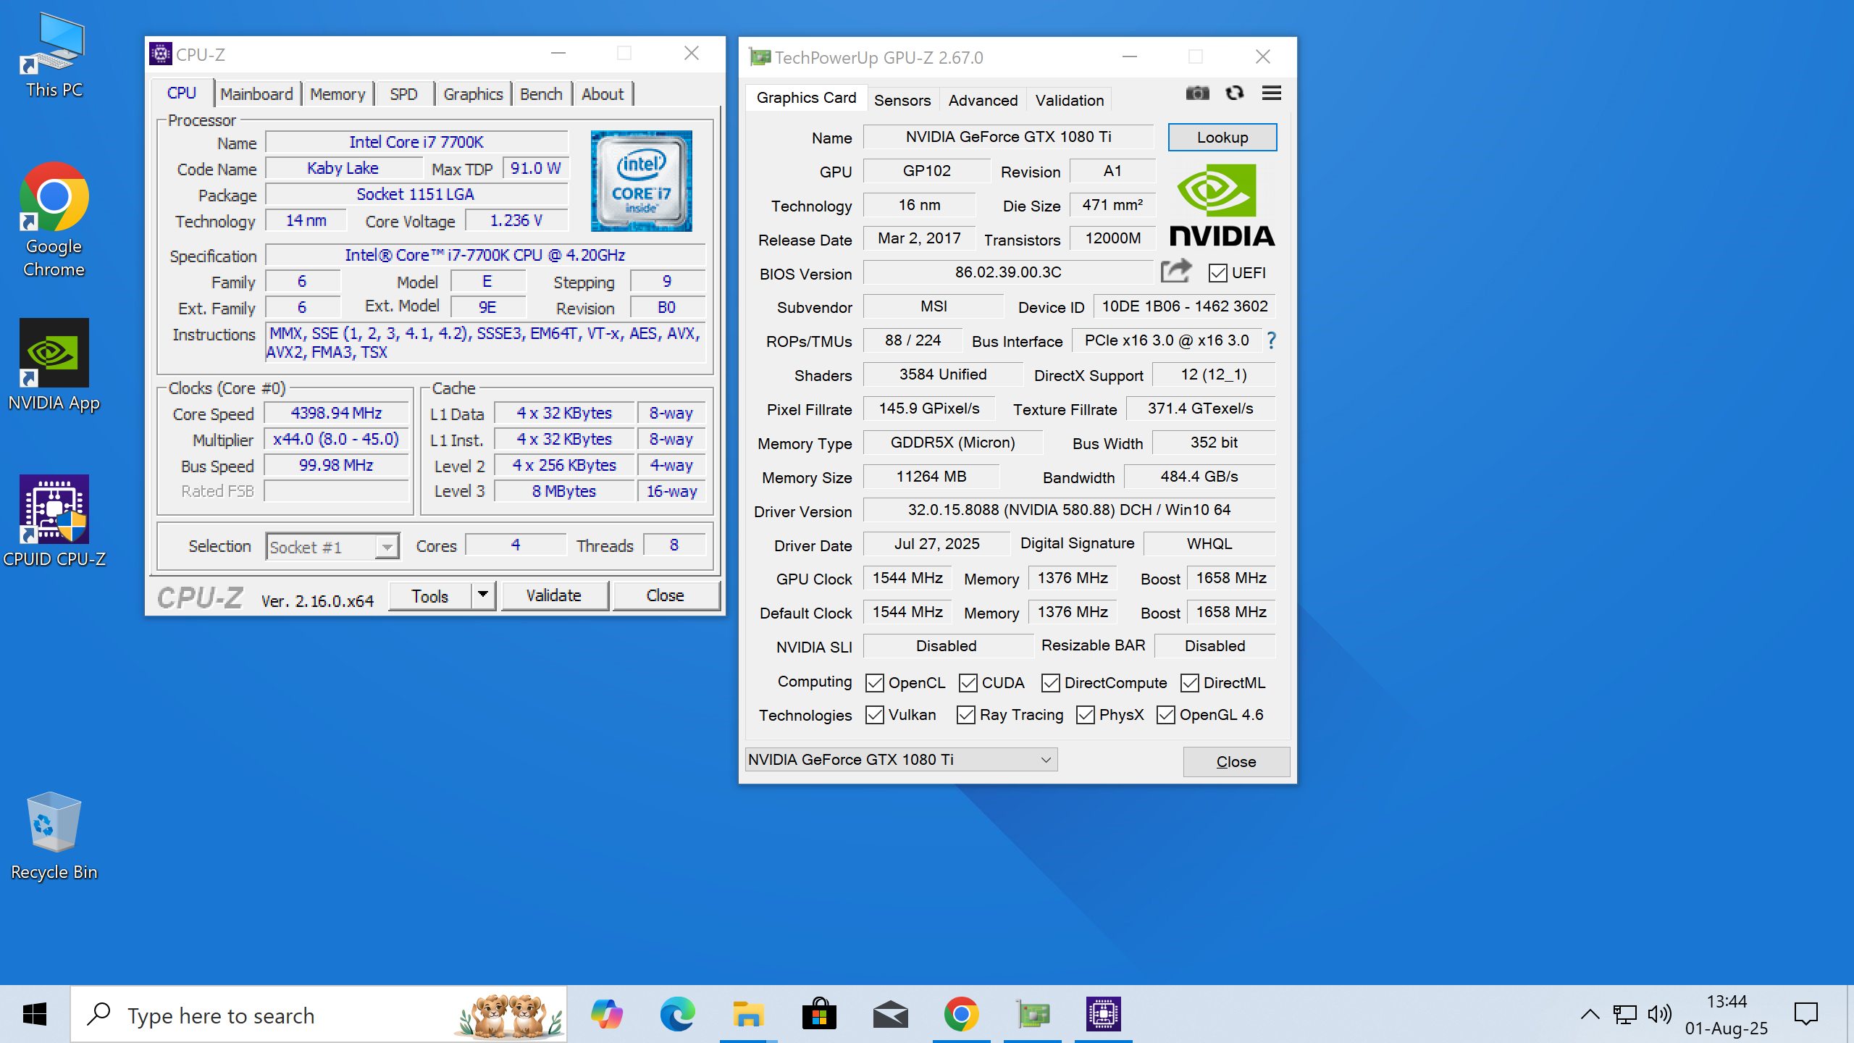This screenshot has height=1043, width=1854.
Task: Open GPU selection dropdown GTX 1080 Ti
Action: click(x=901, y=760)
